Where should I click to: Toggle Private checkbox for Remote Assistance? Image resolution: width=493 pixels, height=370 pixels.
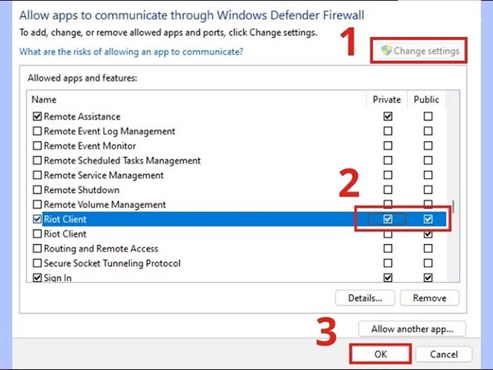tap(387, 116)
